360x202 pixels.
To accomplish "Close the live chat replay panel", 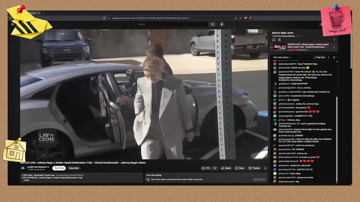I will pos(334,57).
